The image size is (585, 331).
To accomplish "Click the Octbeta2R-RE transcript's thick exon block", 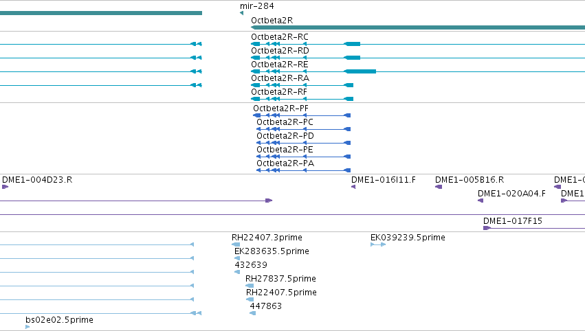I will coord(360,71).
